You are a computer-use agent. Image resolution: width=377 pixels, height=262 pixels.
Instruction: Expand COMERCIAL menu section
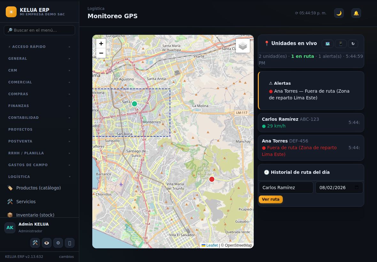tap(39, 82)
